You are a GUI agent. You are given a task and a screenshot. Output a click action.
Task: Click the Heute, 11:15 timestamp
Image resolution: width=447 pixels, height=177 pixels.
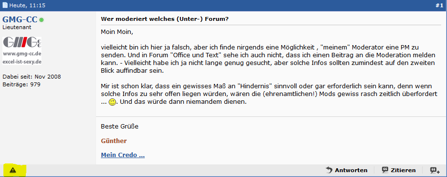(27, 5)
